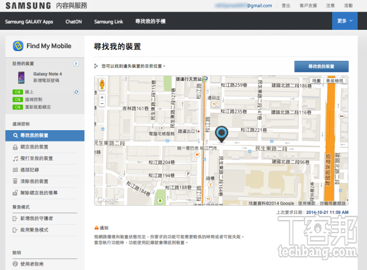
Task: Click the Samsung logo
Action: (x=28, y=6)
